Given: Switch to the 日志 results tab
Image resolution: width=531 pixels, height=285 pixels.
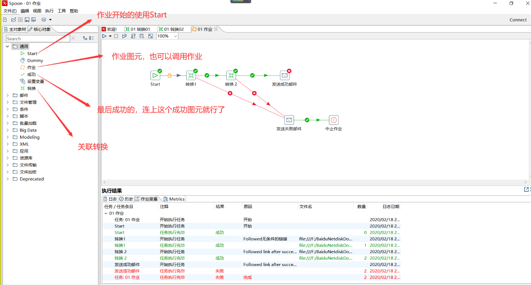Looking at the screenshot, I should 110,199.
